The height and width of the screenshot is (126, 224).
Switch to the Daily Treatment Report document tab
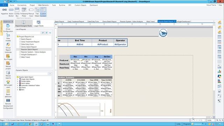pyautogui.click(x=76, y=21)
